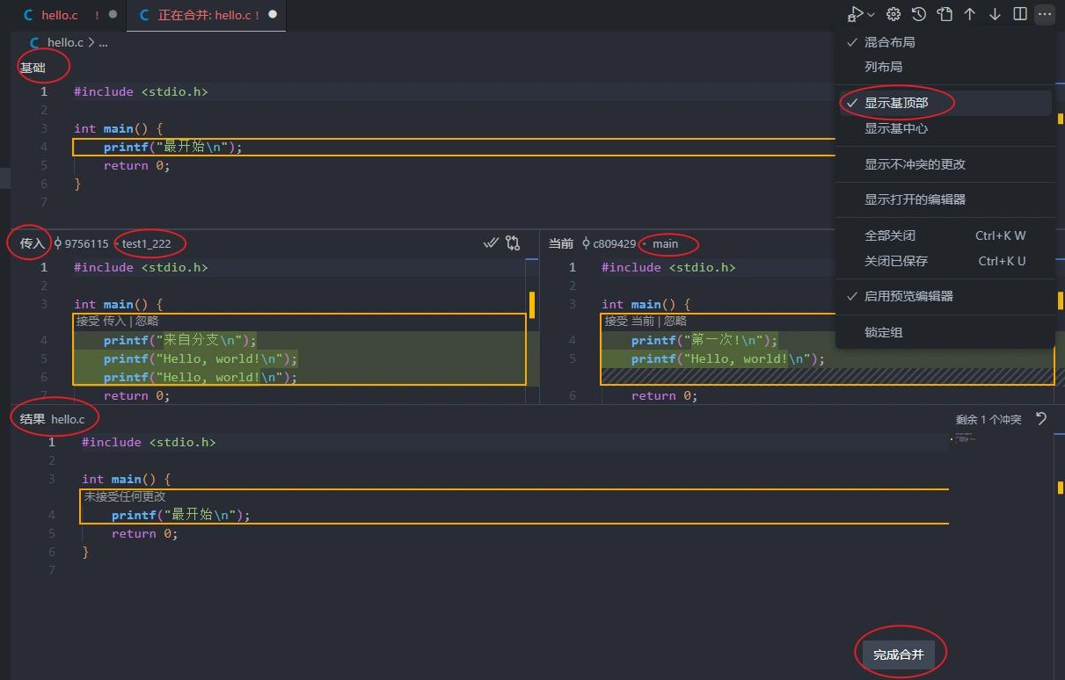The width and height of the screenshot is (1065, 680).
Task: Click unsaved dot on 正在合并 tab
Action: coord(273,15)
